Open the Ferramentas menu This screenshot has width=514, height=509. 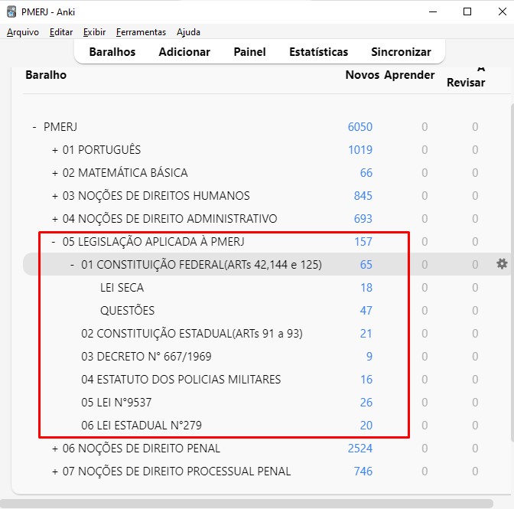click(141, 32)
